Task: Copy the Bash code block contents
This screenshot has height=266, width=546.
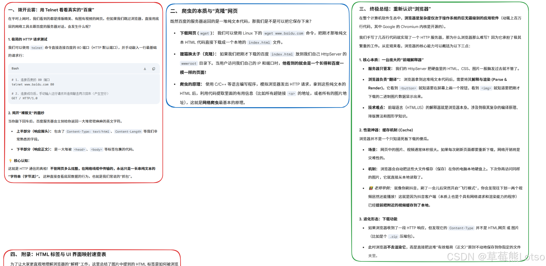Action: 154,69
